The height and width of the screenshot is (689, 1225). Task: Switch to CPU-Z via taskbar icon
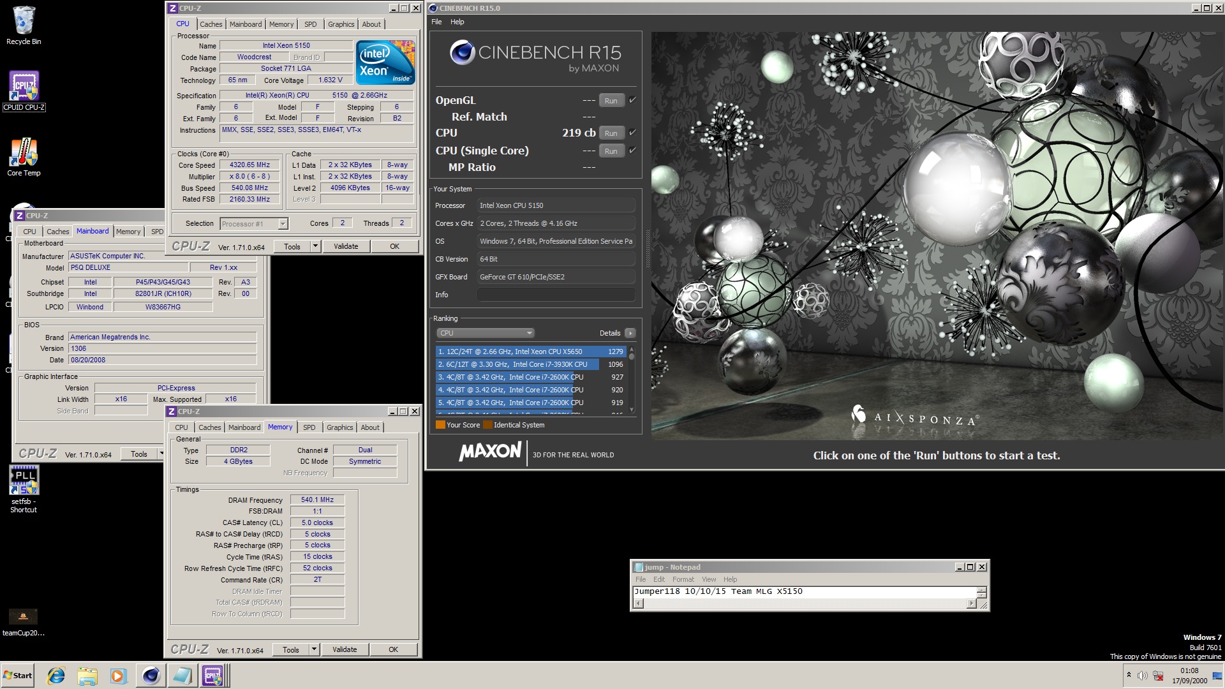(213, 676)
